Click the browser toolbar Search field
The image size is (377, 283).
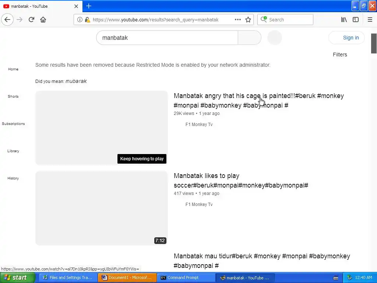tap(285, 20)
